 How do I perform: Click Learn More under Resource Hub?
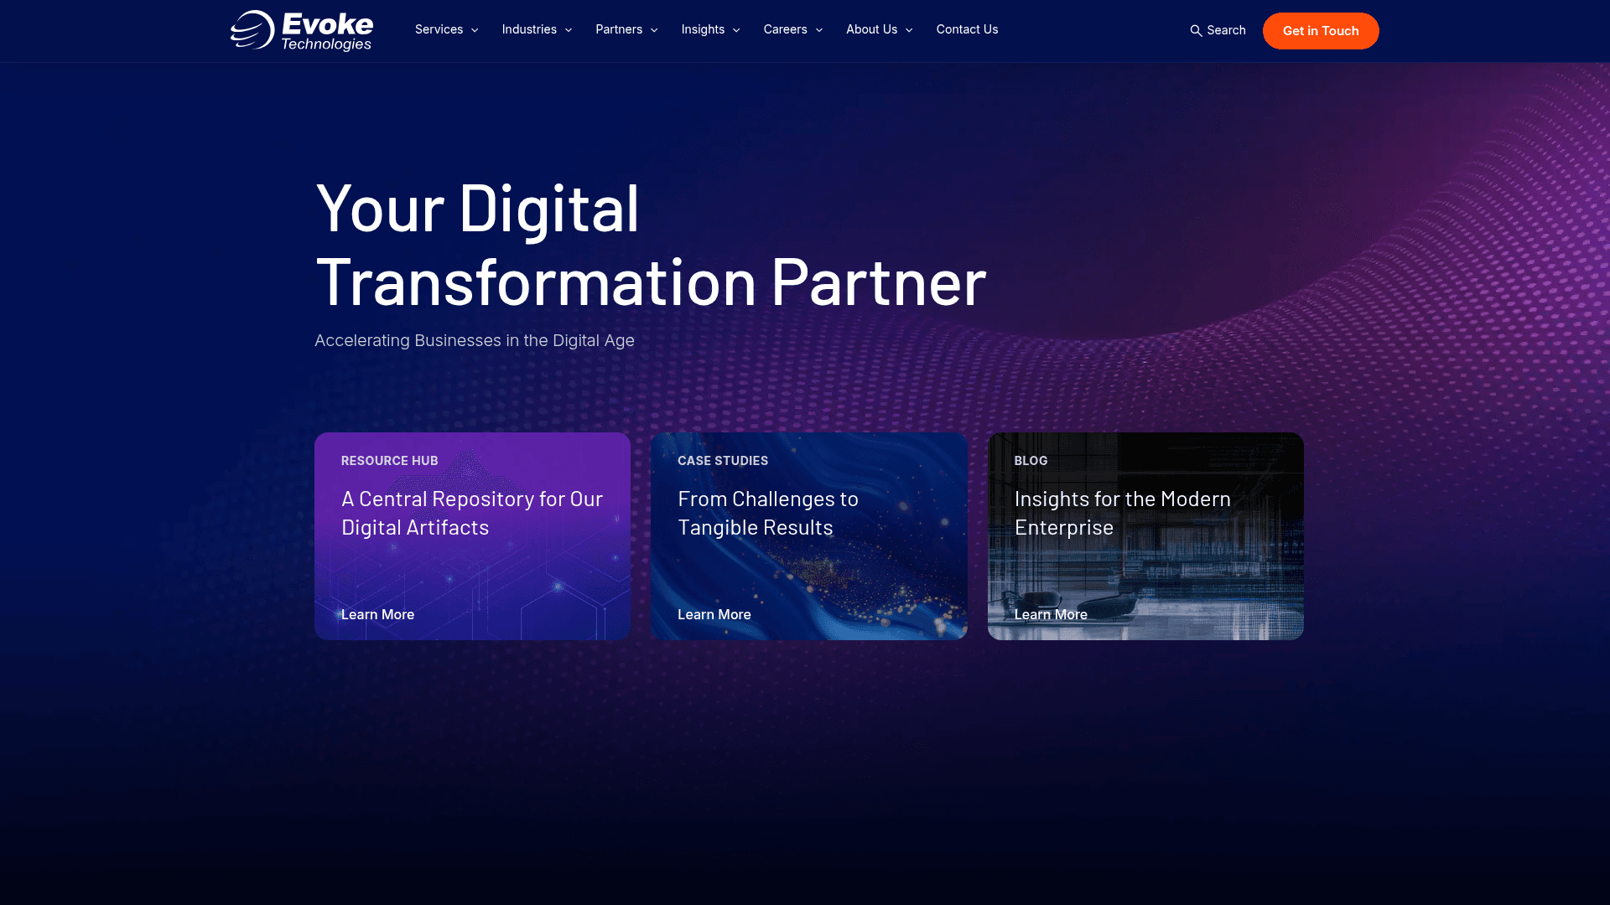[377, 614]
